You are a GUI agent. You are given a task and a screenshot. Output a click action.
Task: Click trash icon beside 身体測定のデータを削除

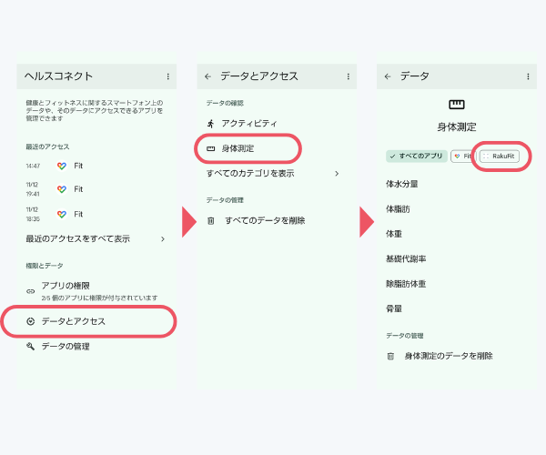point(390,356)
